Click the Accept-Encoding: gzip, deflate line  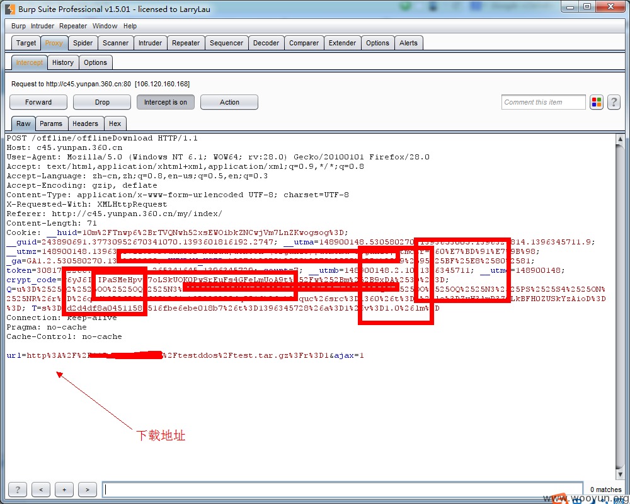point(82,185)
